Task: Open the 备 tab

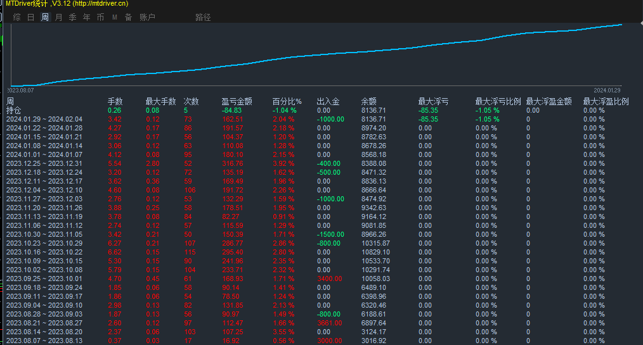Action: (128, 18)
